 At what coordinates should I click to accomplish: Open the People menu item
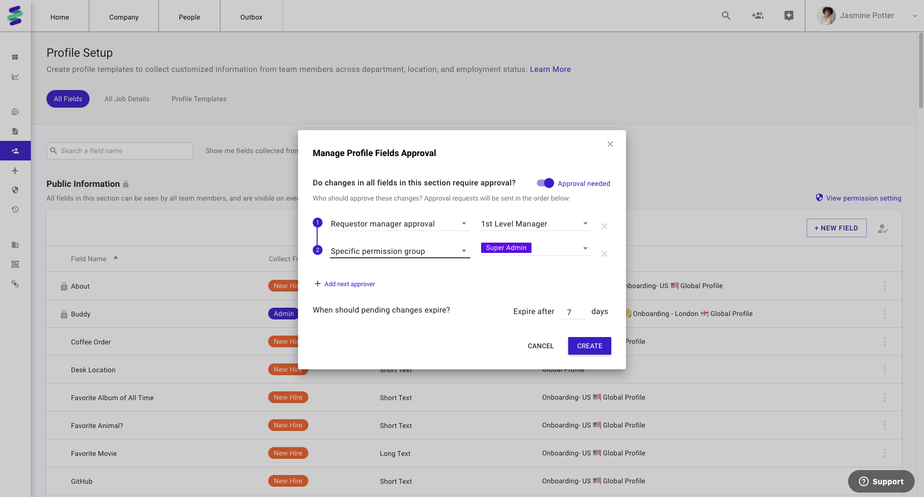click(189, 17)
